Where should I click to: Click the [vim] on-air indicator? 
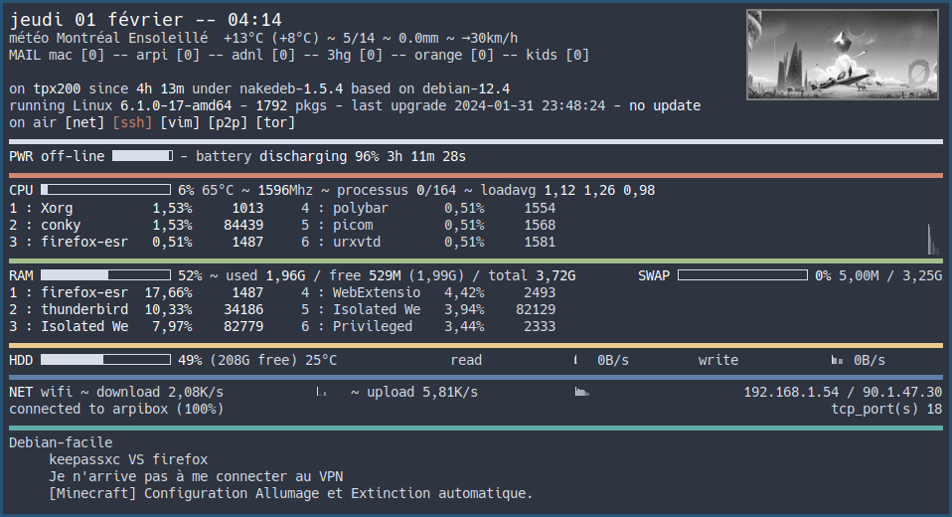coord(180,122)
